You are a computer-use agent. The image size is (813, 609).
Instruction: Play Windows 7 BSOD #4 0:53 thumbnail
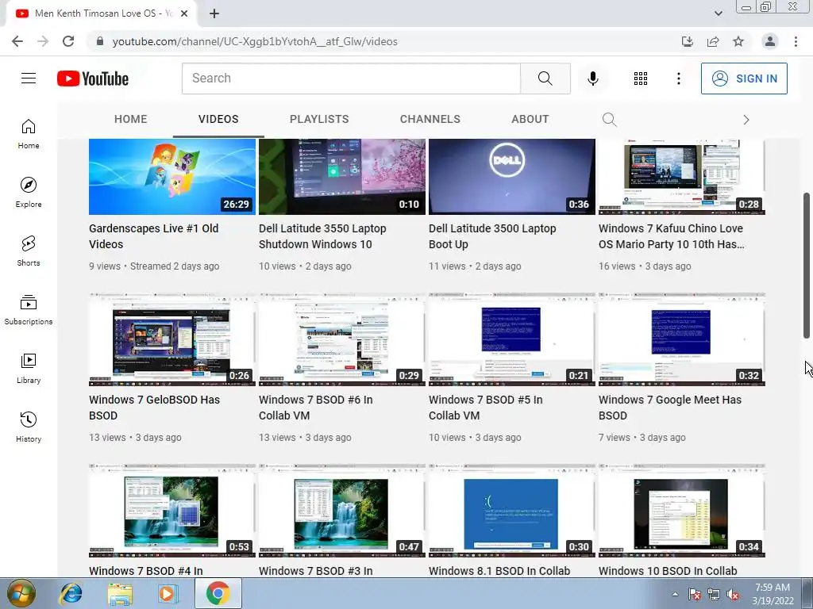pos(172,511)
